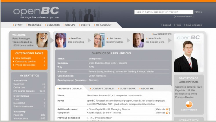Click Petra Prototype's welcome photo
This screenshot has width=216, height=122.
point(42,40)
